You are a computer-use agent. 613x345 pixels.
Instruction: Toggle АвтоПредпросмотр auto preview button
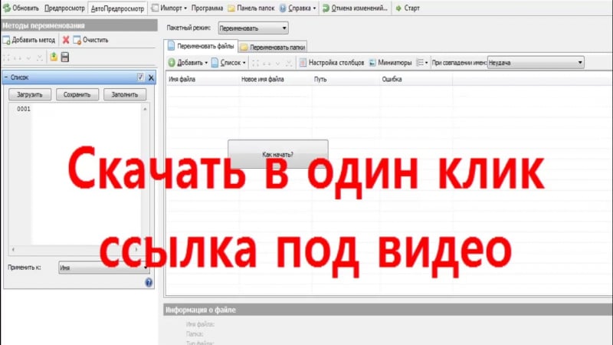(116, 8)
